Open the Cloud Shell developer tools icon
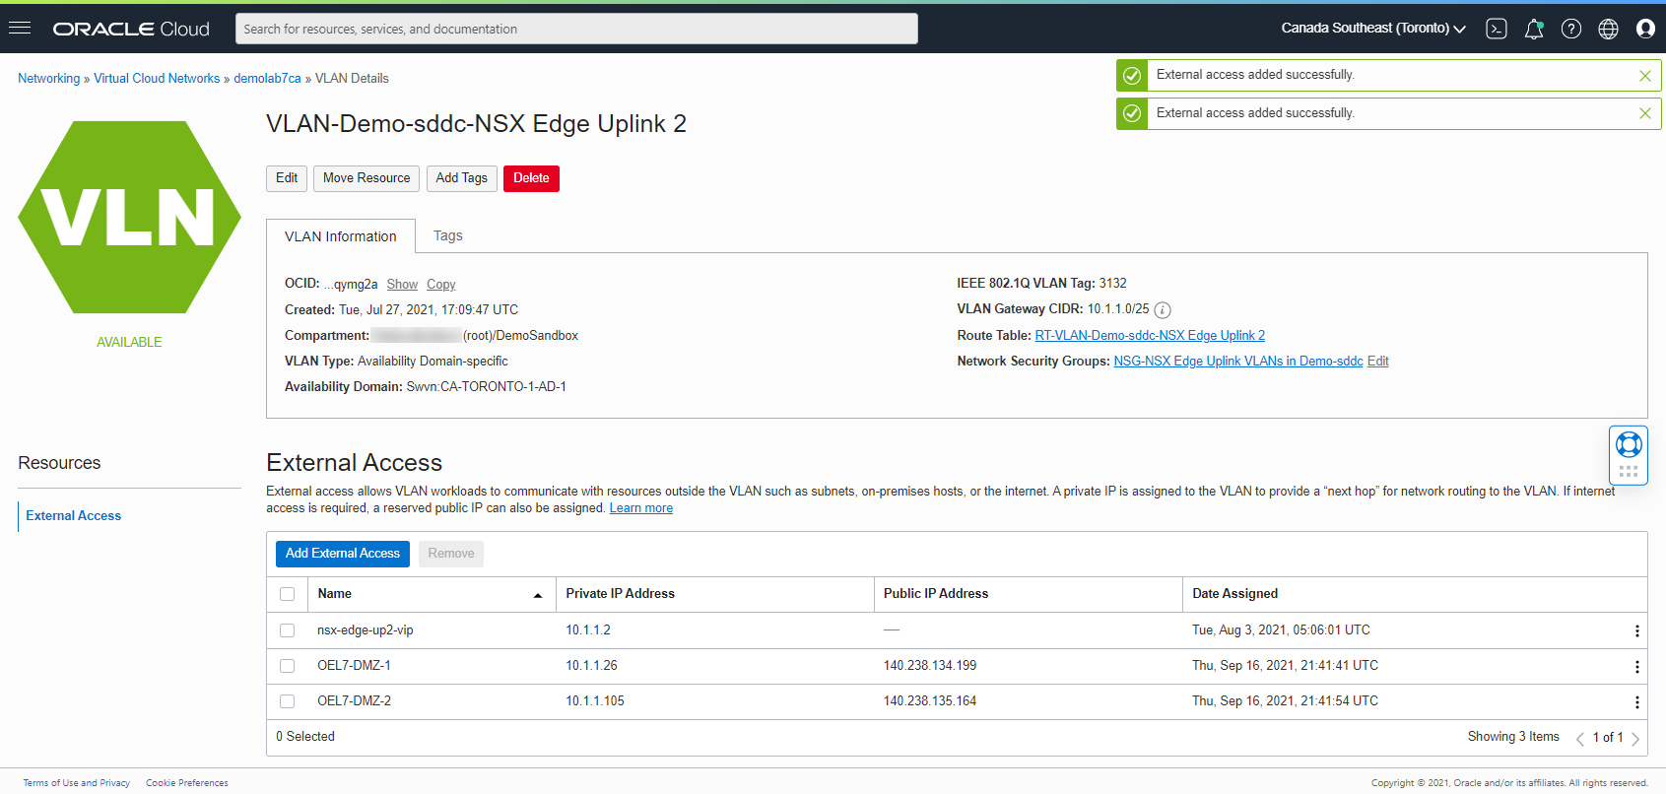This screenshot has height=794, width=1666. coord(1497,29)
